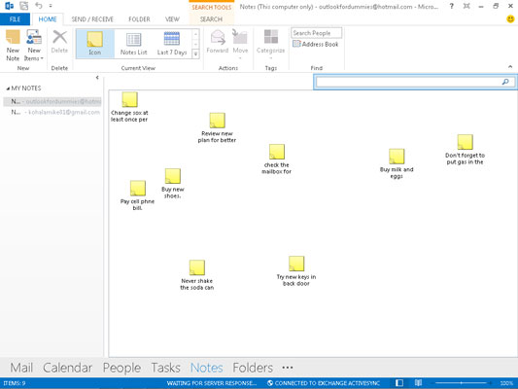Open the FILE tab

pos(15,19)
